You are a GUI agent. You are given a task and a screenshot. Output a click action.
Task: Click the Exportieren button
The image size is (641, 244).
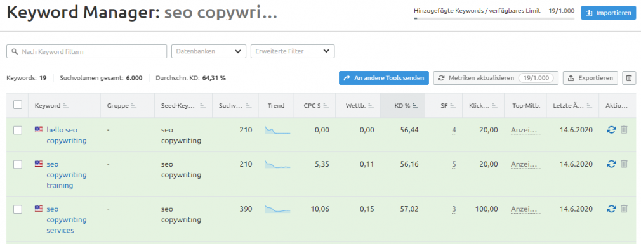[x=590, y=78]
